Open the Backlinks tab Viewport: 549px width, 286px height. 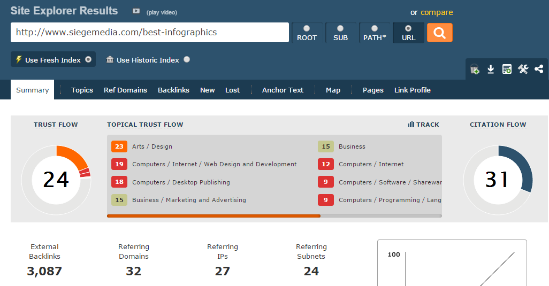173,90
